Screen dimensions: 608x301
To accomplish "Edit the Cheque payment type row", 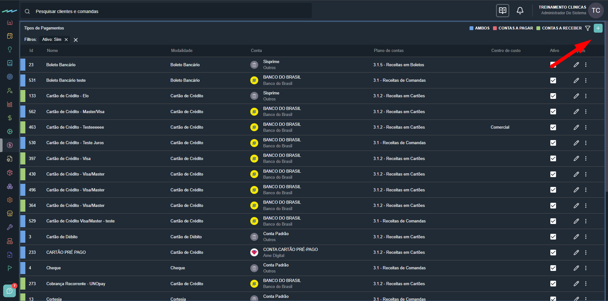I will point(576,268).
